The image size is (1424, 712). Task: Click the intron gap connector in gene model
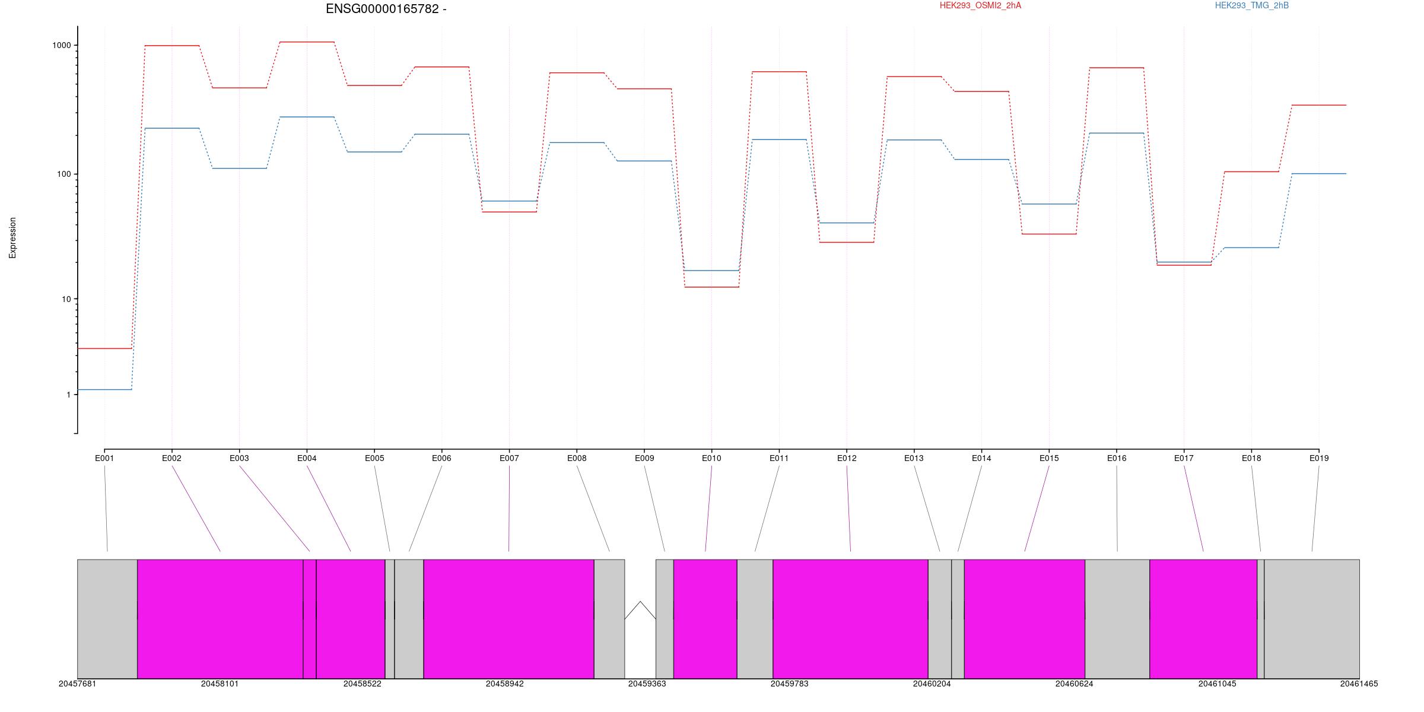640,611
